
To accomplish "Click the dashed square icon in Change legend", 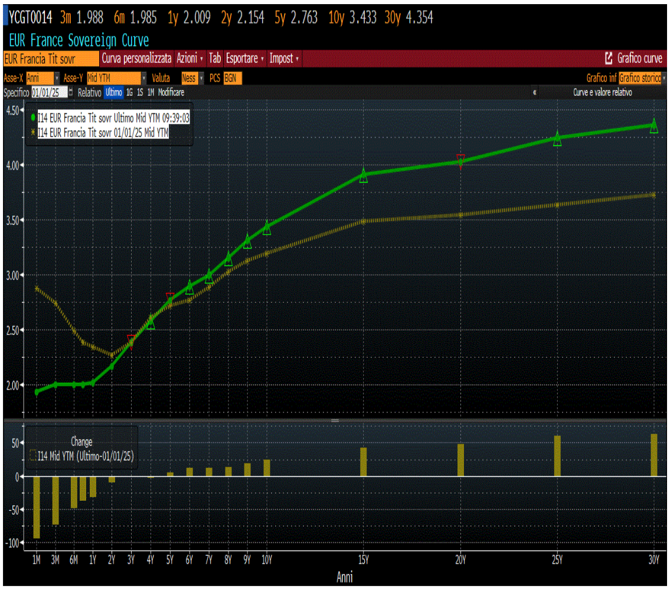I will tap(33, 456).
